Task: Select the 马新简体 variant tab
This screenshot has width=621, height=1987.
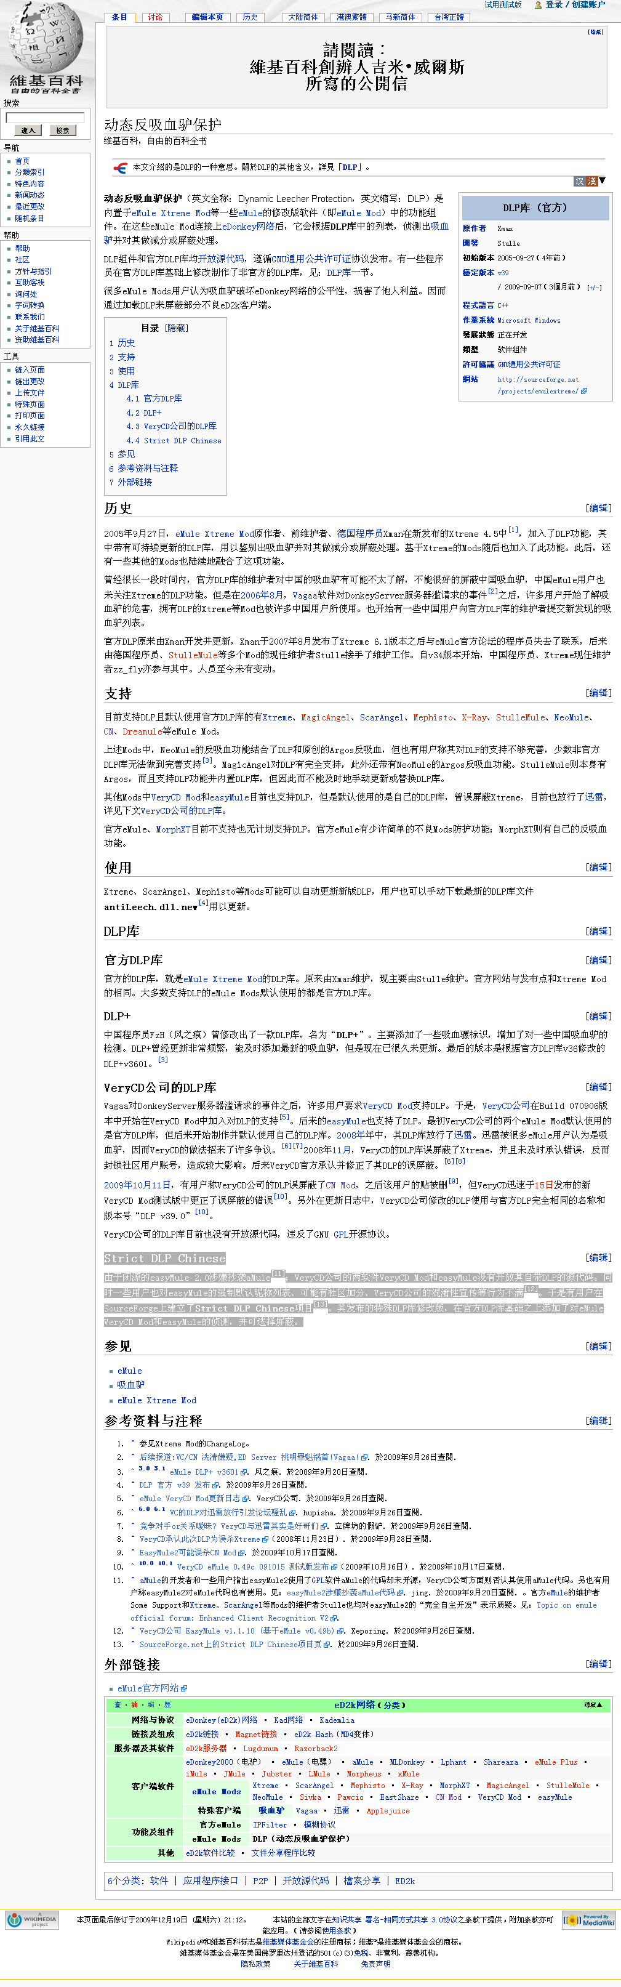Action: [x=401, y=17]
